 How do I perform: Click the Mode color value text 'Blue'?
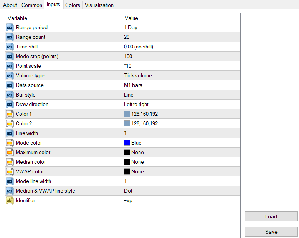pos(136,143)
